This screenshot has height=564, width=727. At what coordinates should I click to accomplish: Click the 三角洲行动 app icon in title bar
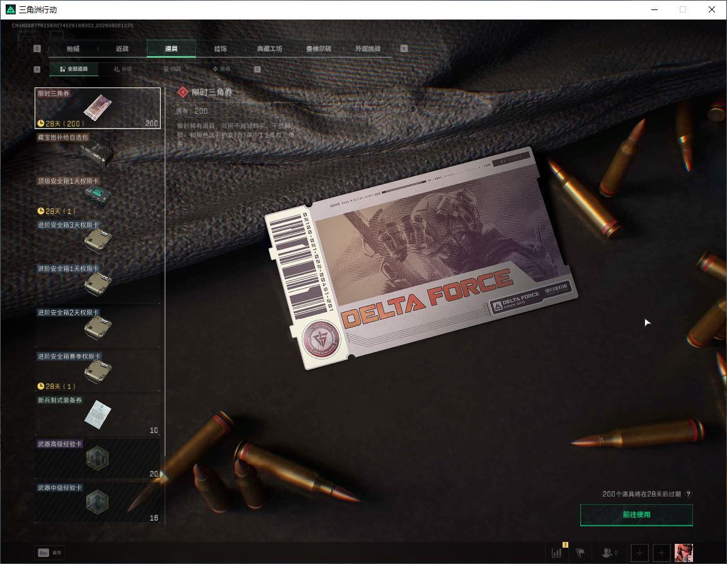(x=10, y=9)
